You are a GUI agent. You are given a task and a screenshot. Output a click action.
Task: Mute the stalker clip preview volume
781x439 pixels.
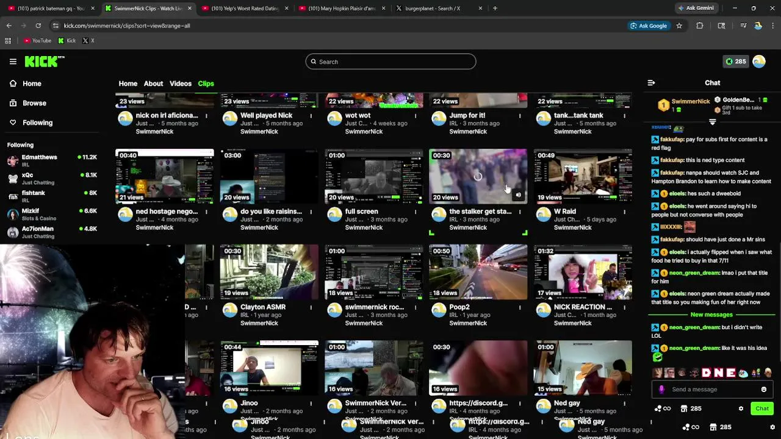(518, 196)
